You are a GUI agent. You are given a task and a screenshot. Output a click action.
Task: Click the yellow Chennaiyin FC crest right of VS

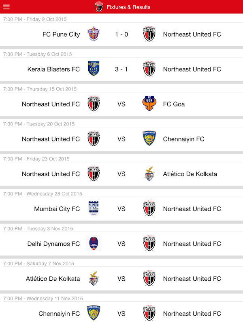pos(149,139)
